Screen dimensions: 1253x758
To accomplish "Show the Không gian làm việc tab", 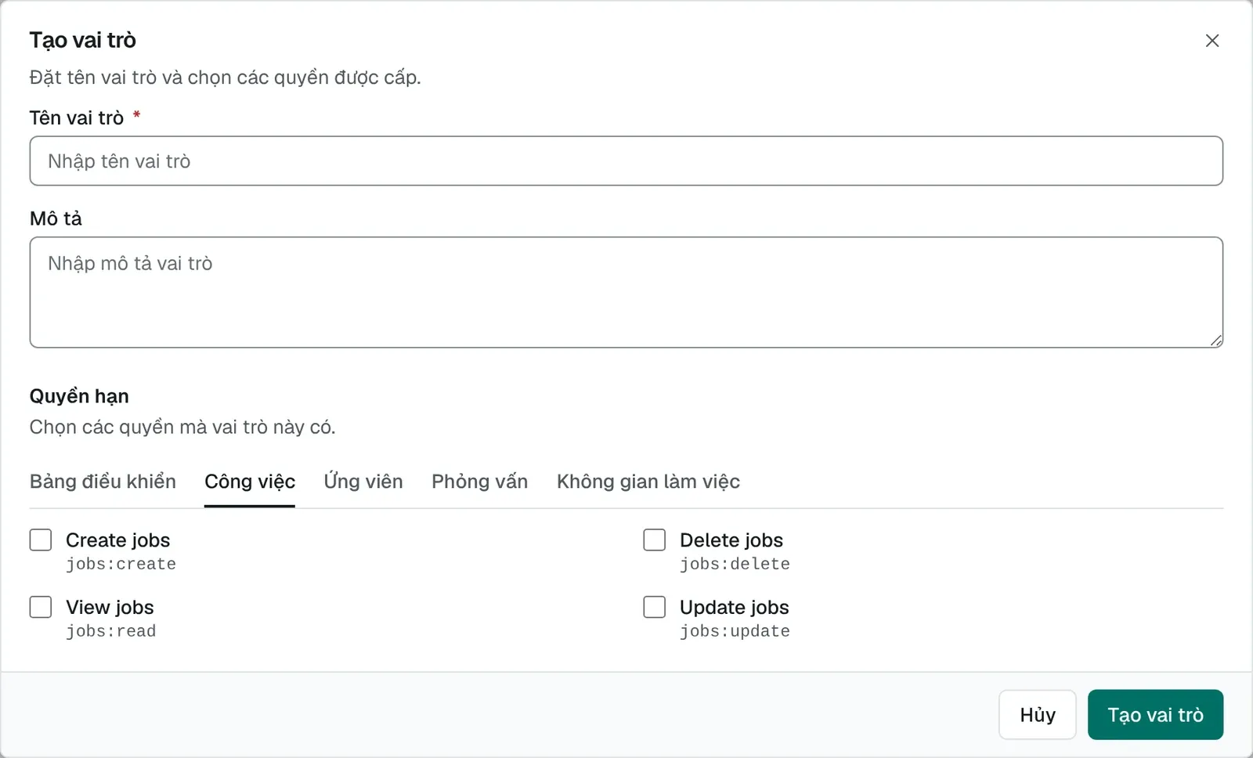I will point(648,482).
